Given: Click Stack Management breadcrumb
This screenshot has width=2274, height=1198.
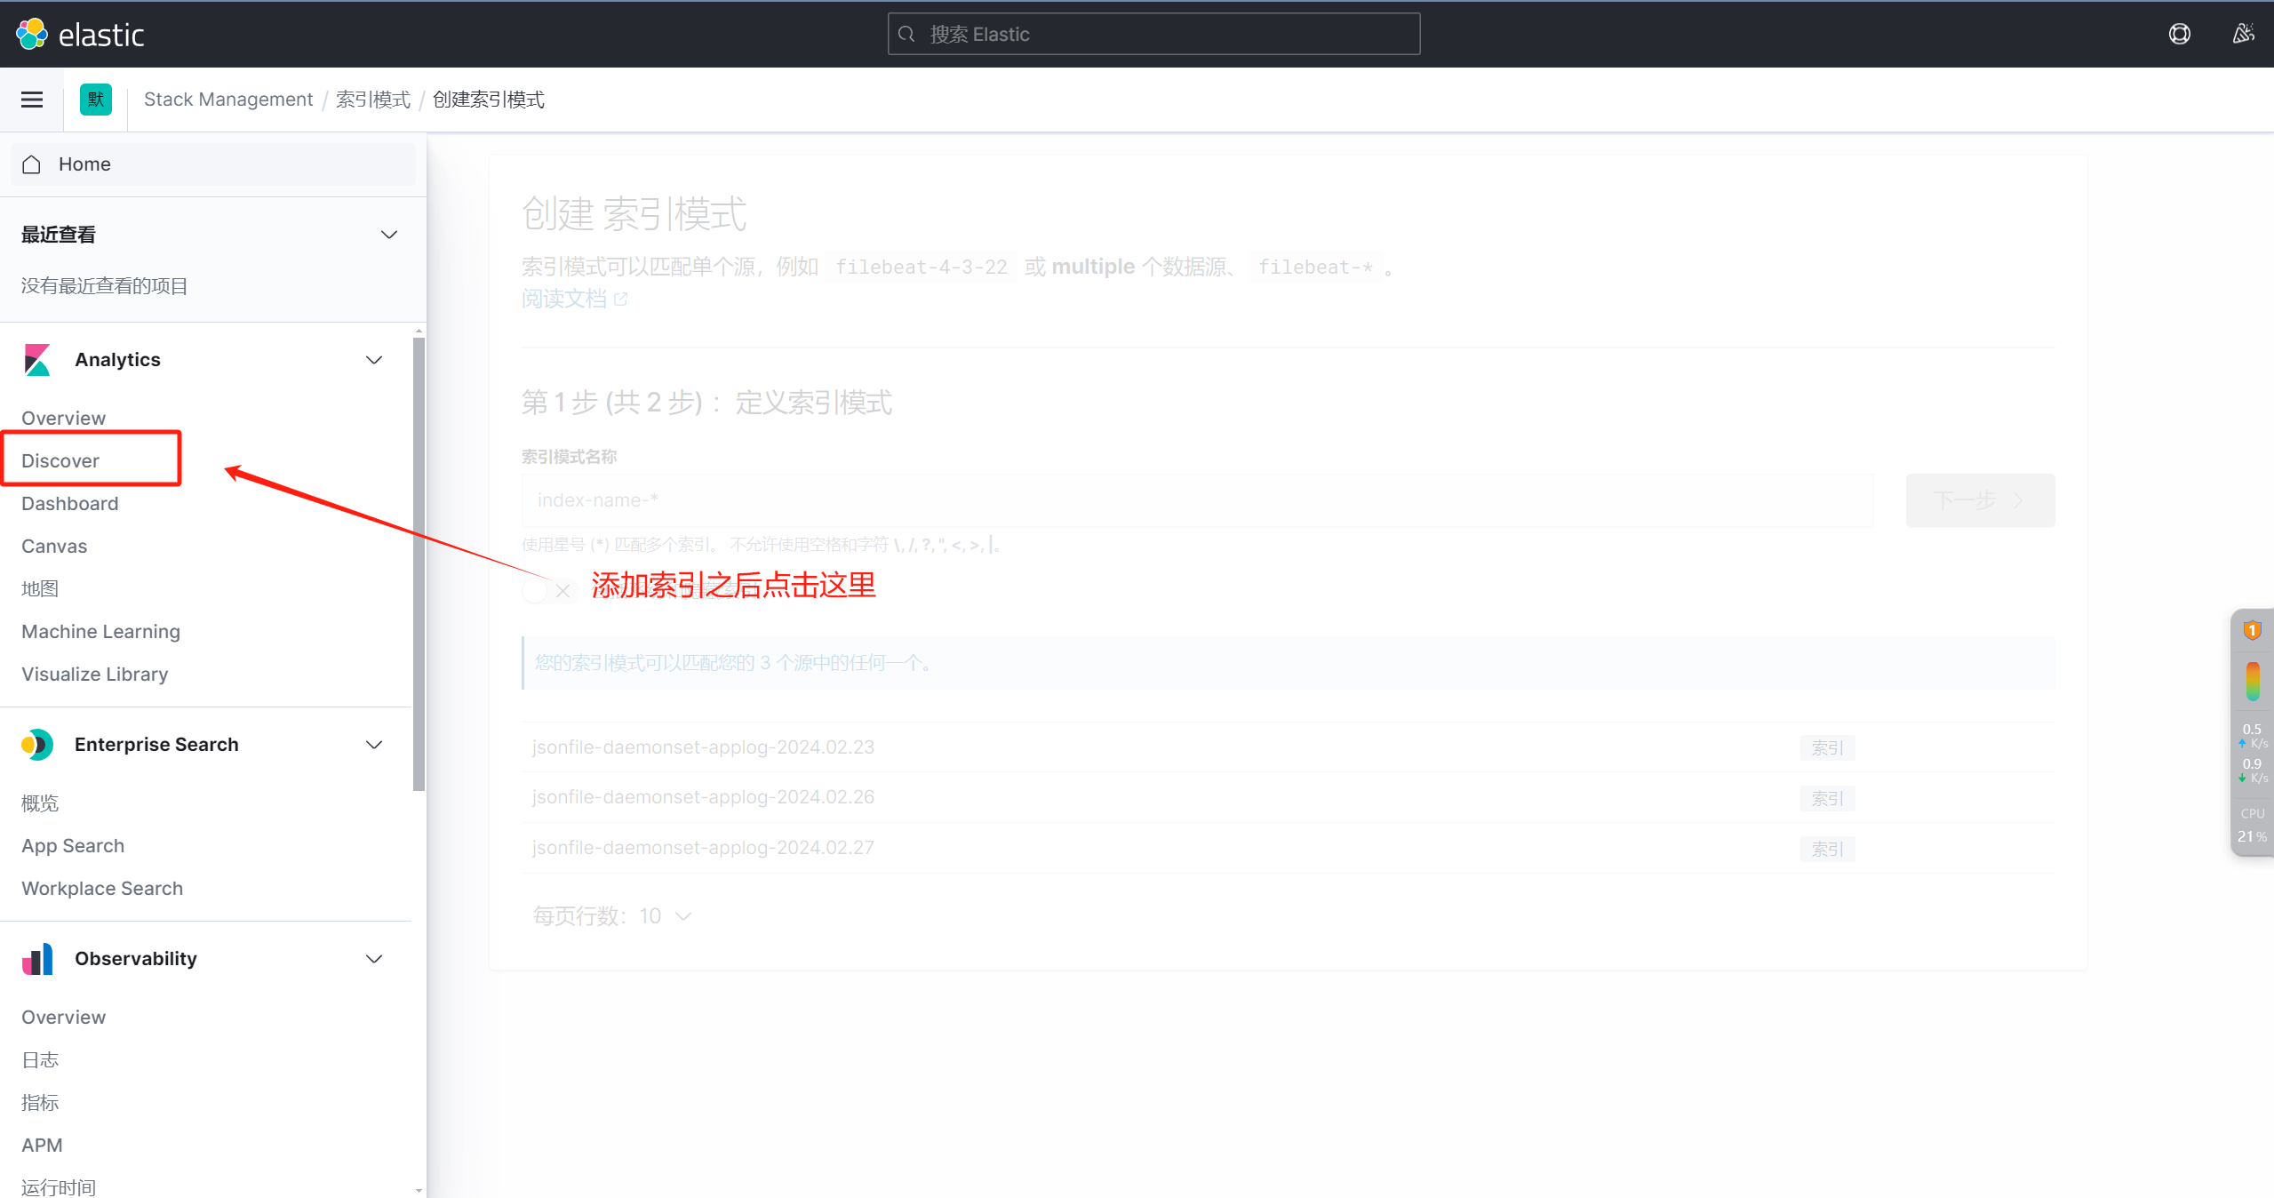Looking at the screenshot, I should (228, 100).
